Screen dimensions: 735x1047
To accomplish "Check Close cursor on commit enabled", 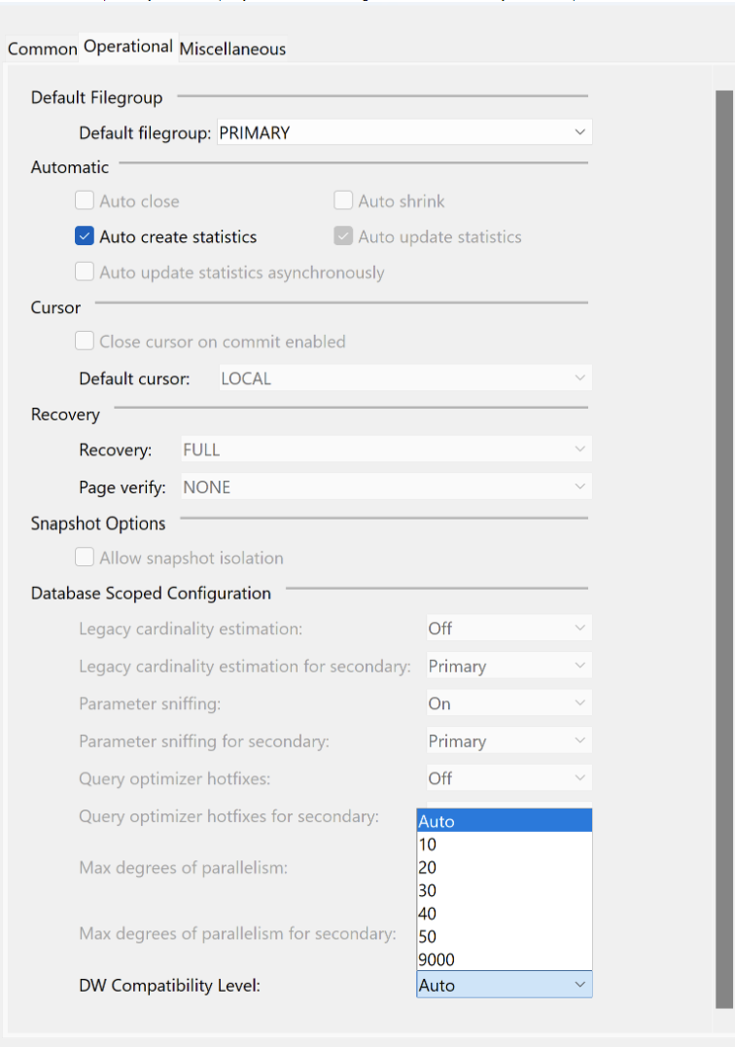I will (85, 342).
